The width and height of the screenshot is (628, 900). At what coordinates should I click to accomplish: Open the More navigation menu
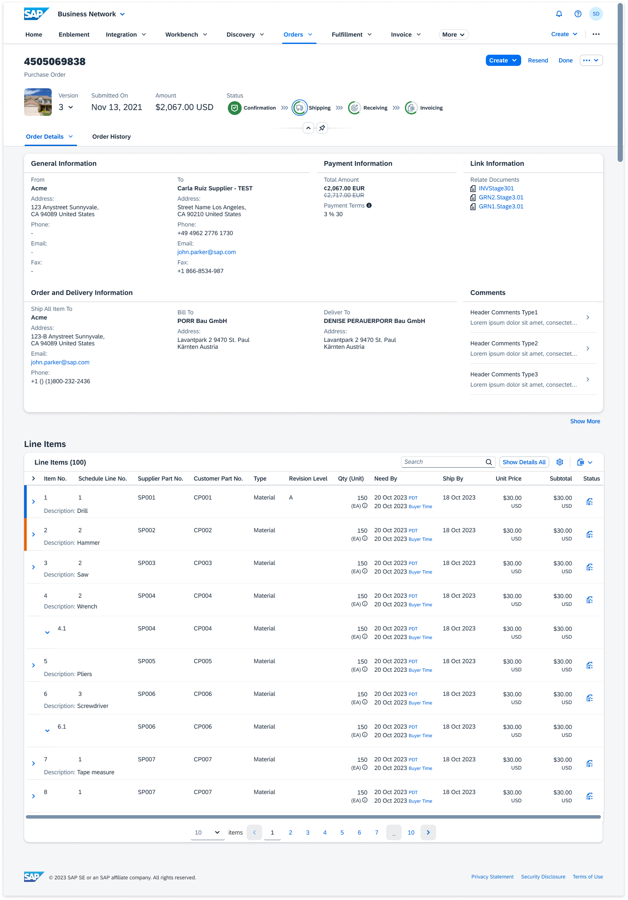(454, 34)
